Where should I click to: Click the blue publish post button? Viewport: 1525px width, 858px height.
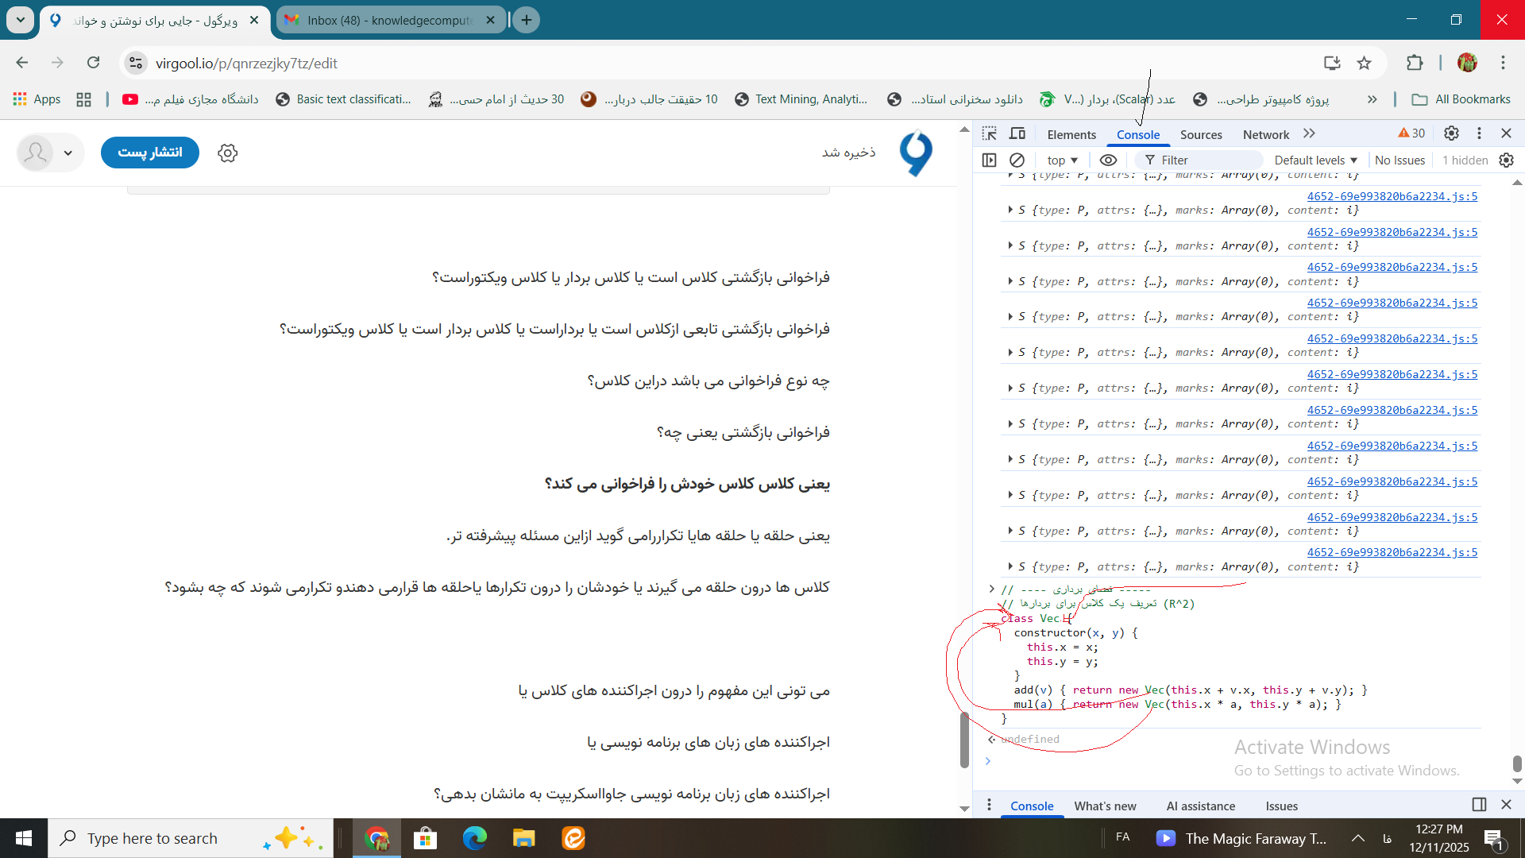(x=150, y=152)
